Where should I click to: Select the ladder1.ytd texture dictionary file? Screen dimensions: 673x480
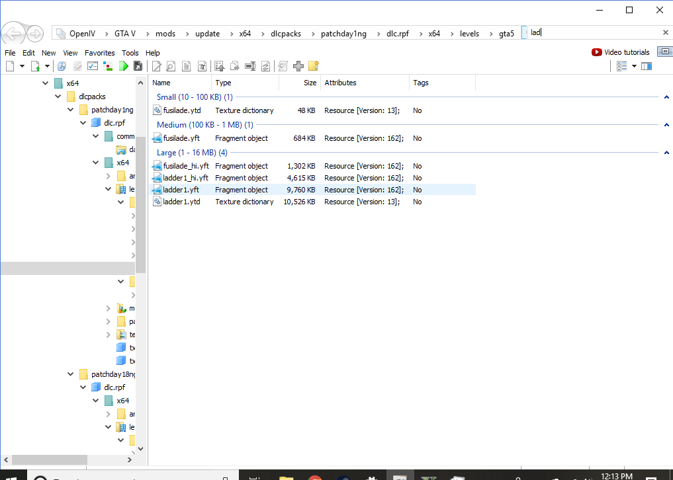tap(181, 202)
